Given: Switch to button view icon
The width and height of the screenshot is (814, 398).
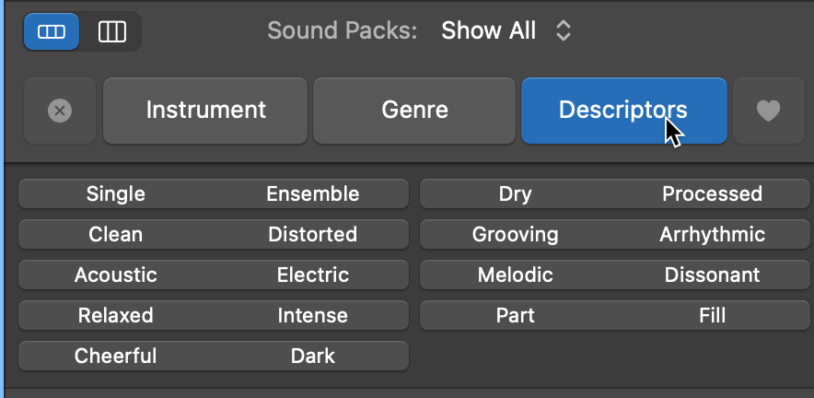Looking at the screenshot, I should click(x=52, y=31).
